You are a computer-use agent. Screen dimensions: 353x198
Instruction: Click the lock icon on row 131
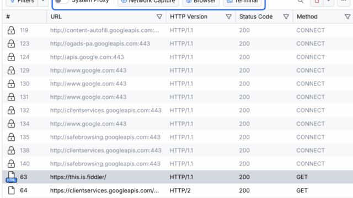tap(11, 97)
